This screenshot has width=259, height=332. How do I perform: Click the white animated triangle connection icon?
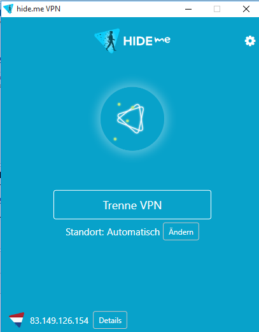[130, 118]
